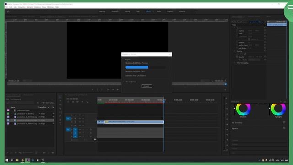The height and width of the screenshot is (165, 293).
Task: Switch to the Color workspace tab
Action: click(x=138, y=11)
